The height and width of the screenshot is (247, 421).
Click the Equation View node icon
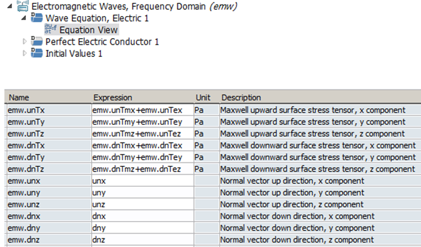51,30
